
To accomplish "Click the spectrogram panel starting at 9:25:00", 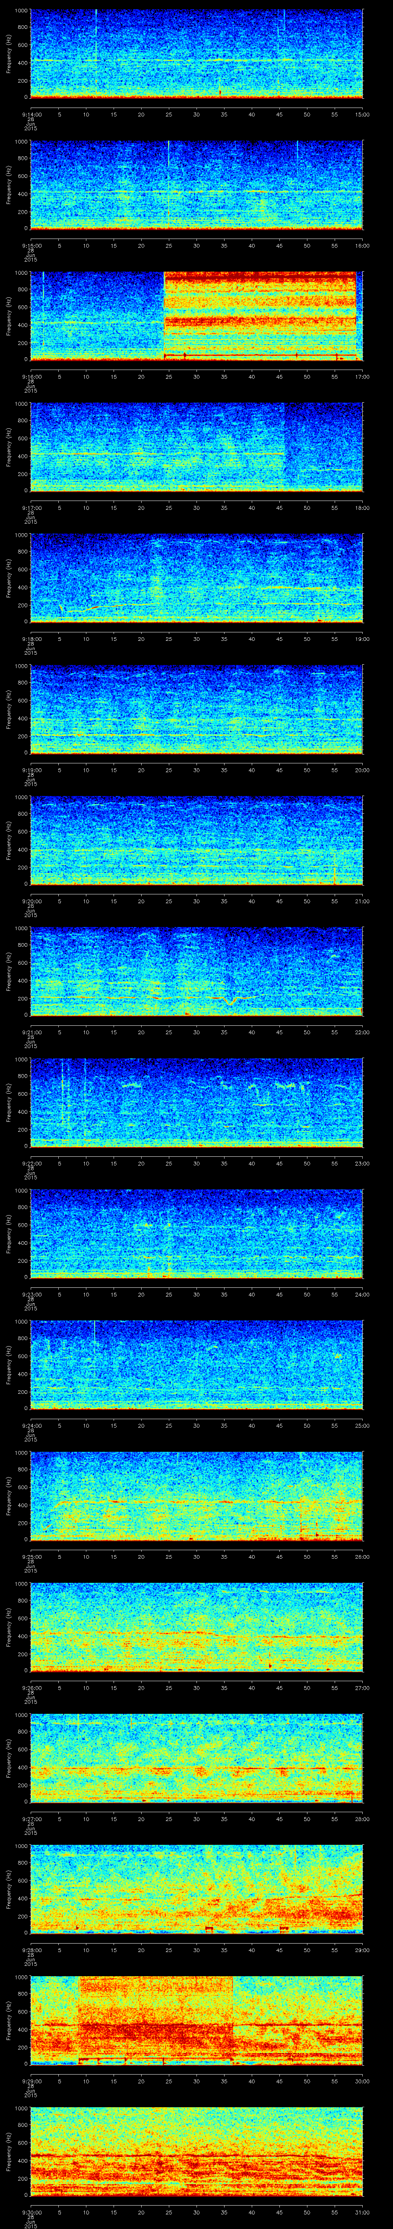I will (x=197, y=1496).
